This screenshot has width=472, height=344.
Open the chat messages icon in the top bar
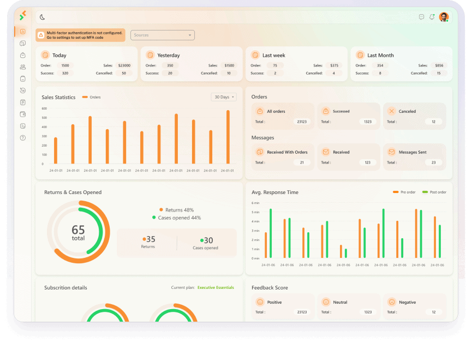coord(421,17)
